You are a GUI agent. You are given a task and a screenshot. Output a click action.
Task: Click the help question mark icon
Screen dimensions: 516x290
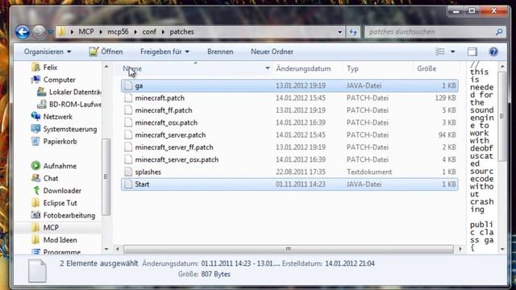pyautogui.click(x=493, y=52)
